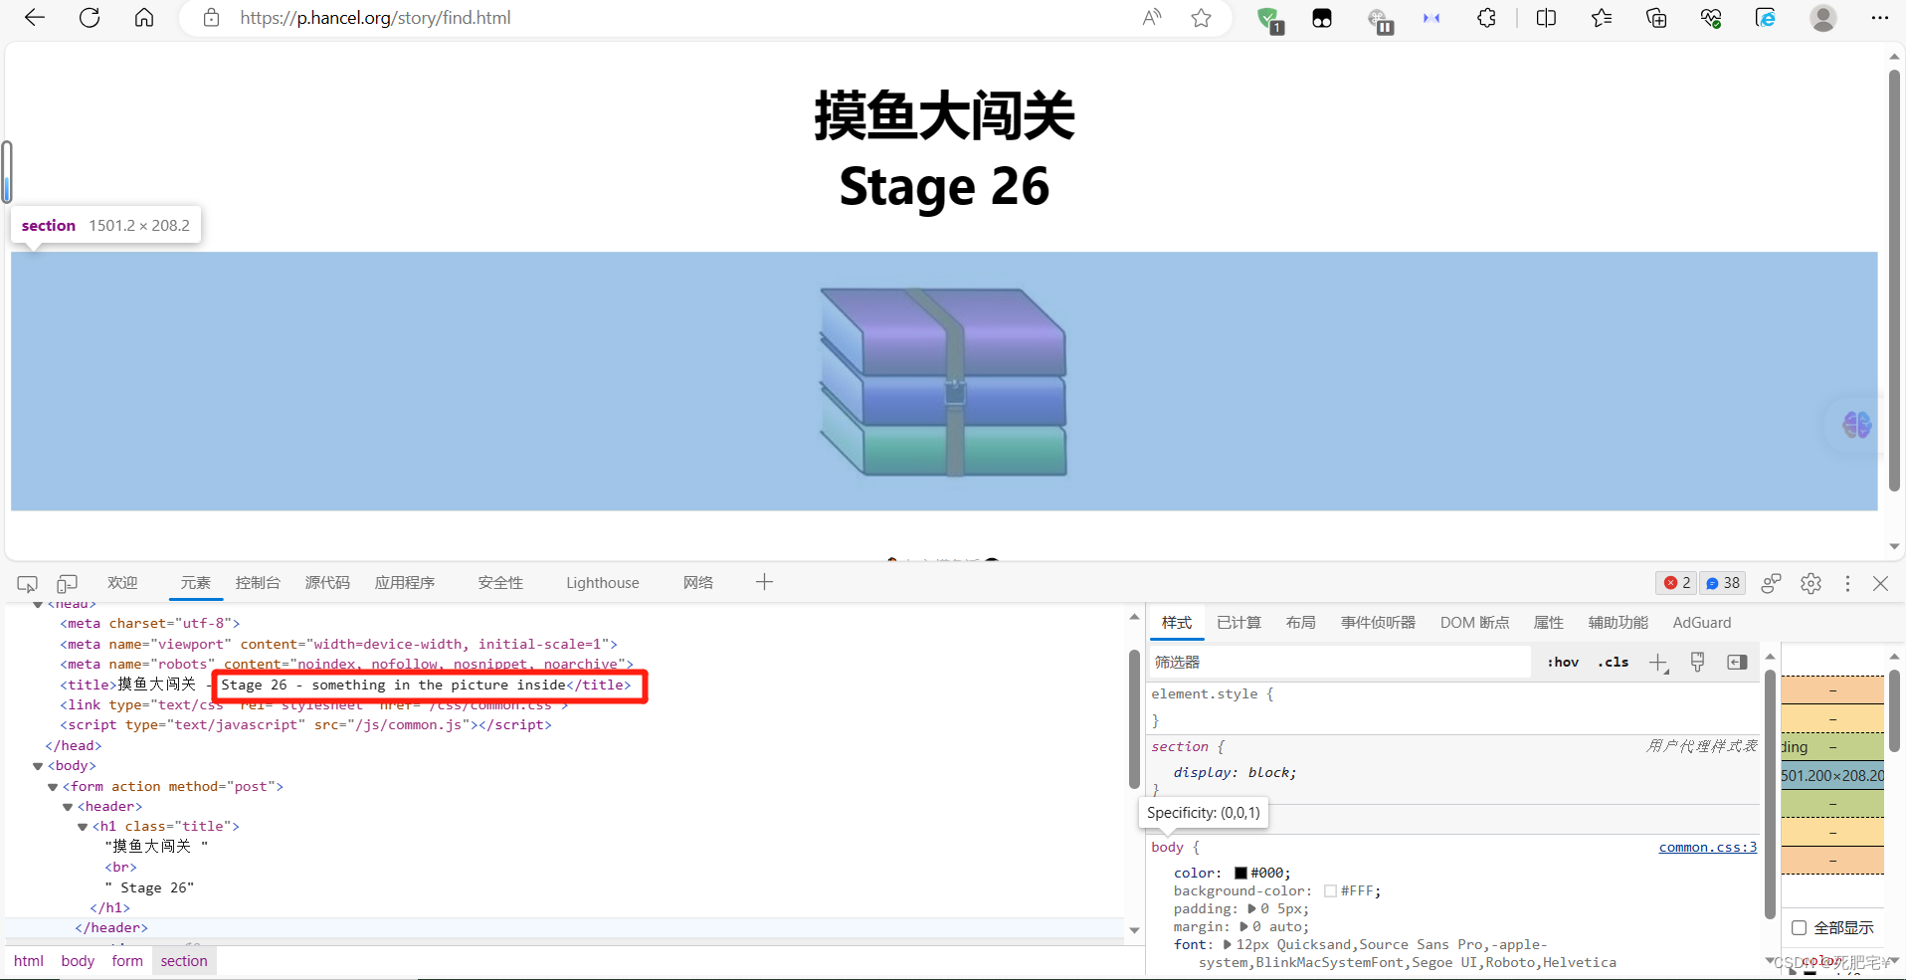
Task: Toggle the .cls class editor
Action: (1613, 662)
